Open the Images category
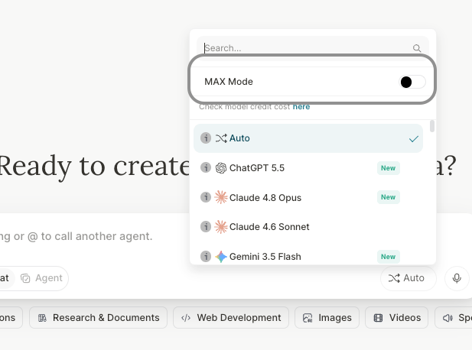Viewport: 472px width, 350px height. (327, 318)
